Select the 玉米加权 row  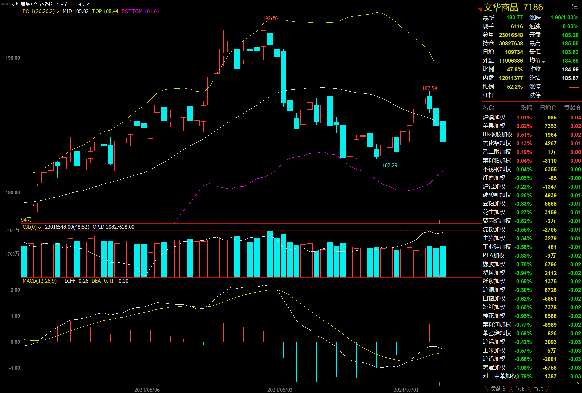point(532,351)
